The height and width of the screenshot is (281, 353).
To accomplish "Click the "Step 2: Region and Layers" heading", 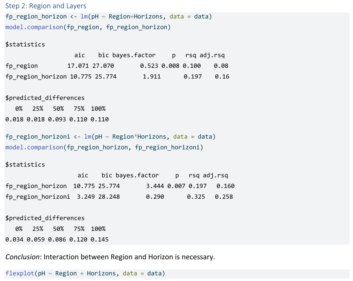I will point(46,6).
